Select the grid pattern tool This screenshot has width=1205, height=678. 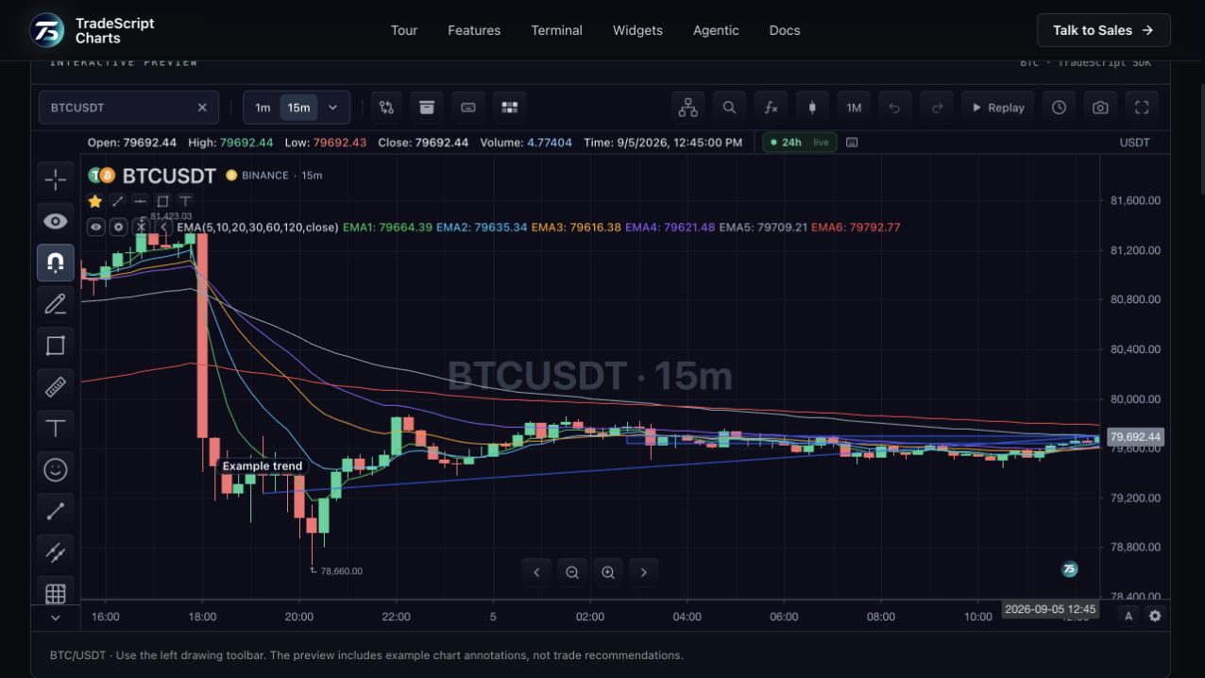[56, 593]
